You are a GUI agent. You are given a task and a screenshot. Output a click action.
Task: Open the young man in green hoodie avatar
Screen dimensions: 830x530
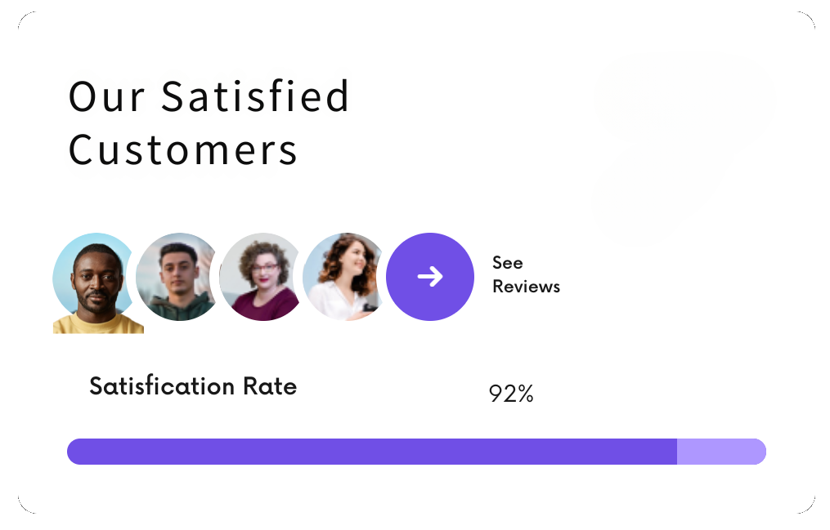(178, 276)
